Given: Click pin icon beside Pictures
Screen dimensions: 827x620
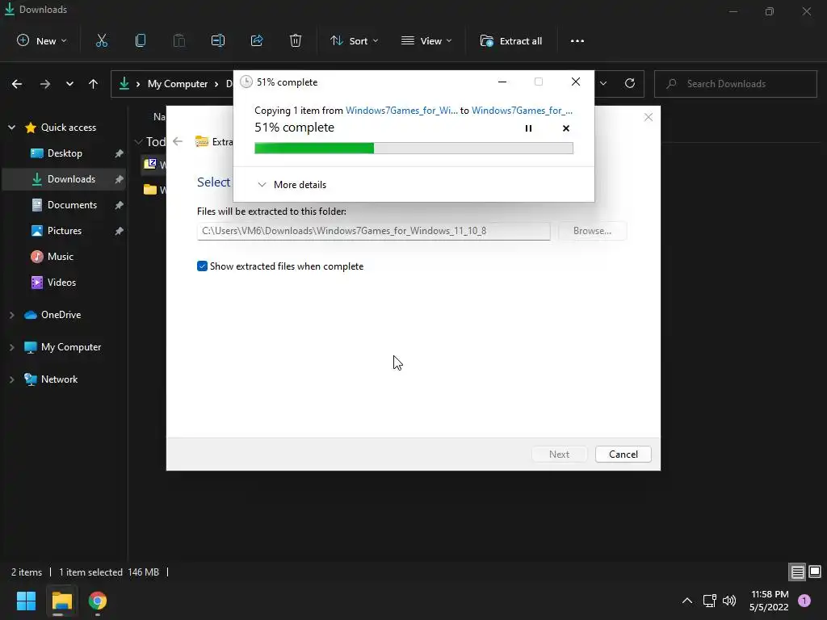Looking at the screenshot, I should (x=120, y=230).
